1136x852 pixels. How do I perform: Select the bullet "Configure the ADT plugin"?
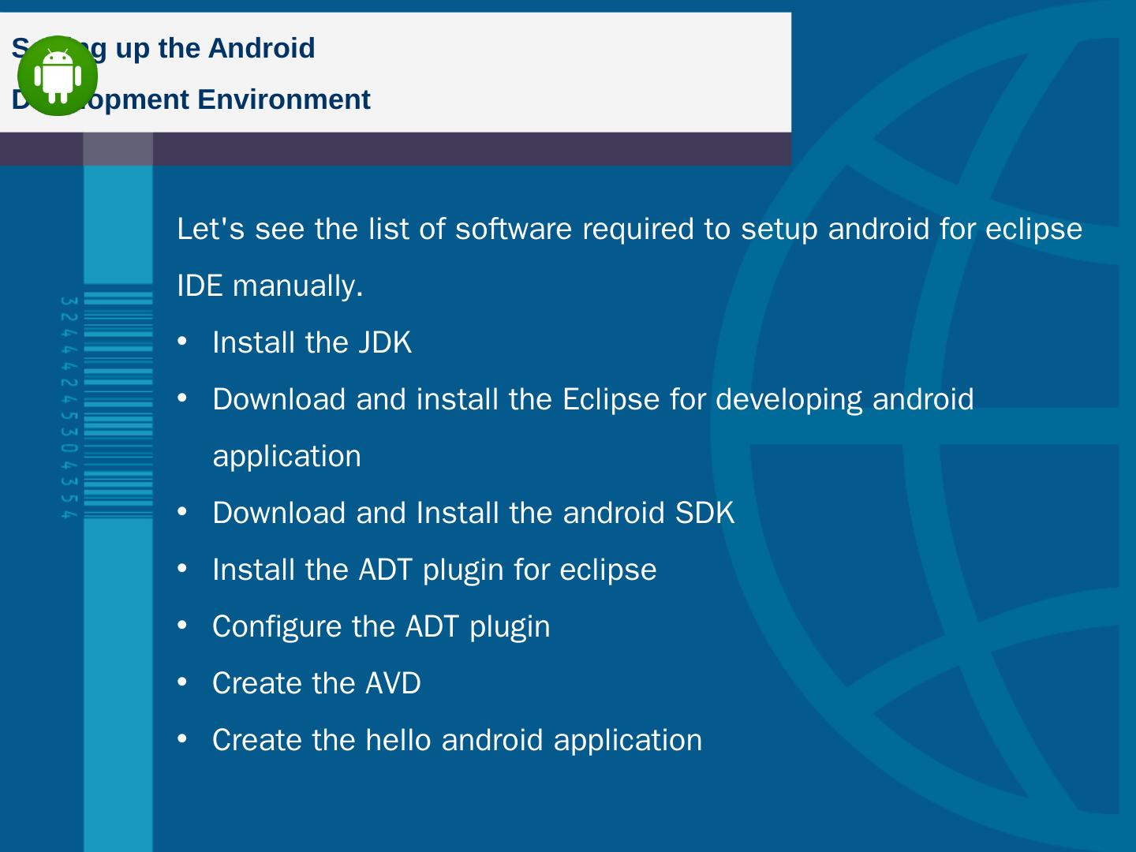click(381, 626)
